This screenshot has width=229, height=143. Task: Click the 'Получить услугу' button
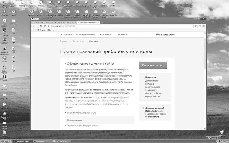pyautogui.click(x=153, y=66)
